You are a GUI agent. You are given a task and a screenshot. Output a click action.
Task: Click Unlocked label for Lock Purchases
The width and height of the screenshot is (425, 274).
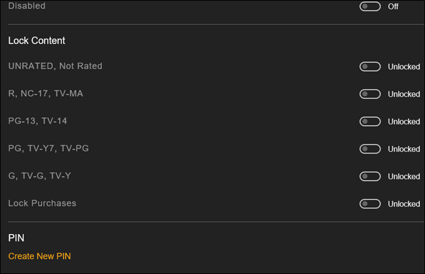pos(404,204)
